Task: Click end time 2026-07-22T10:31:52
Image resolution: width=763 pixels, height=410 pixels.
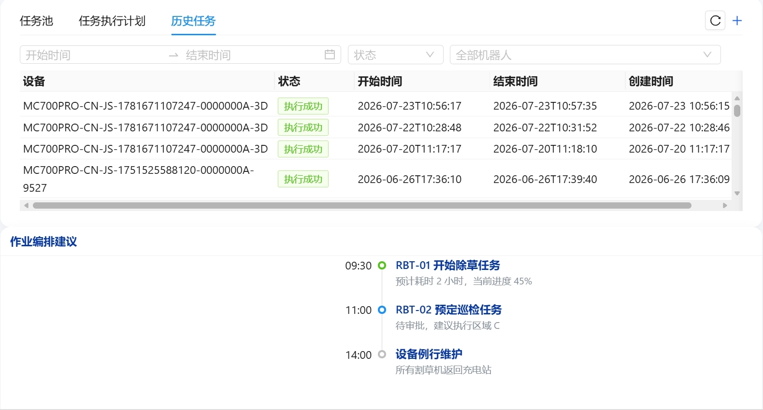Action: [x=545, y=127]
